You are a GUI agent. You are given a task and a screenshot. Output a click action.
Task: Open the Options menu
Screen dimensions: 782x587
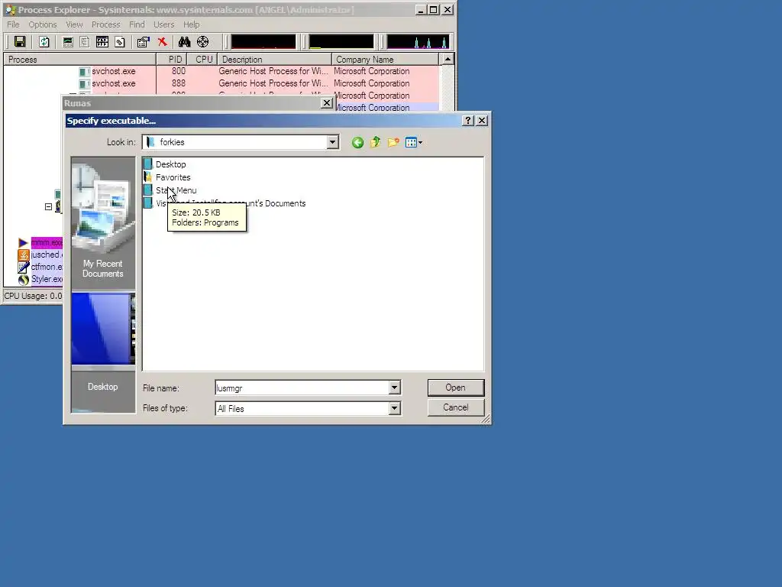coord(43,24)
